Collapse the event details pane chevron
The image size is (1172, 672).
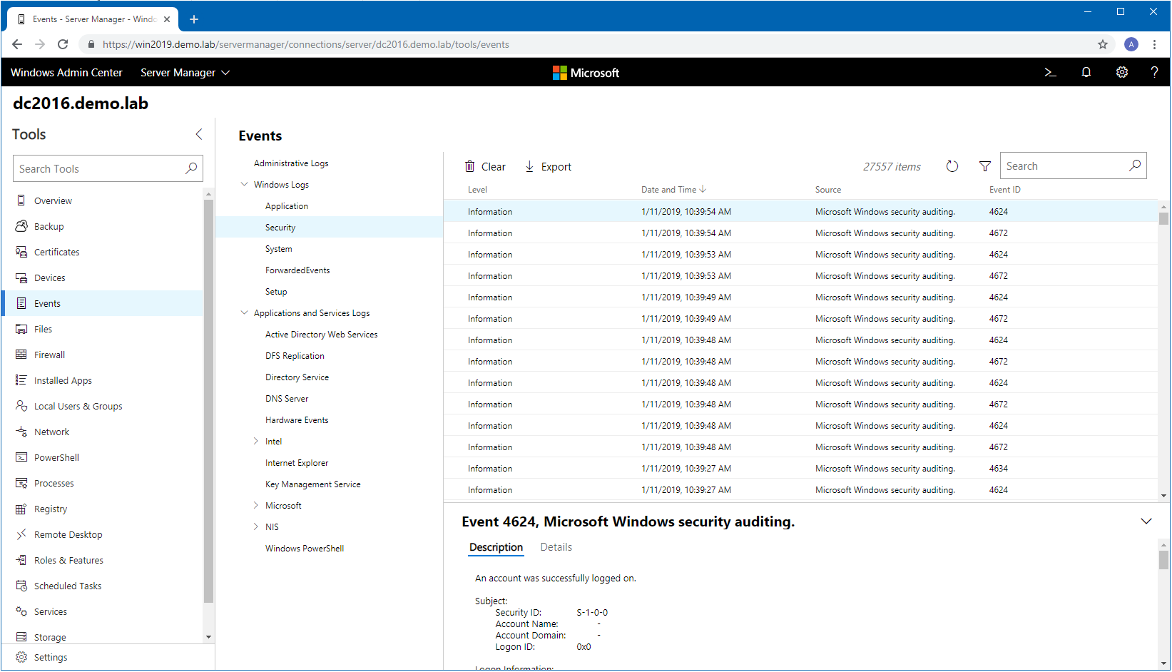pos(1146,521)
